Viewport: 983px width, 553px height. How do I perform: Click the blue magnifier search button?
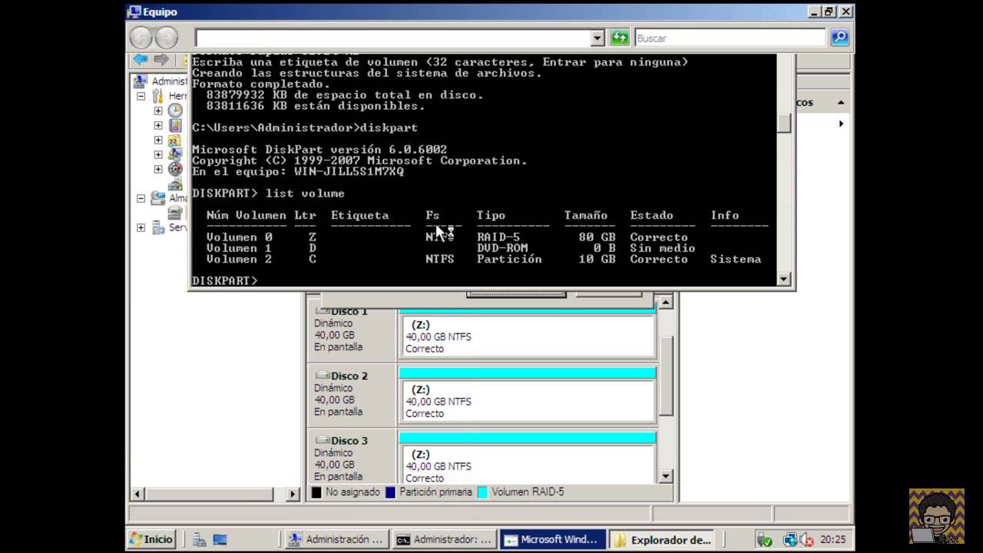click(839, 38)
